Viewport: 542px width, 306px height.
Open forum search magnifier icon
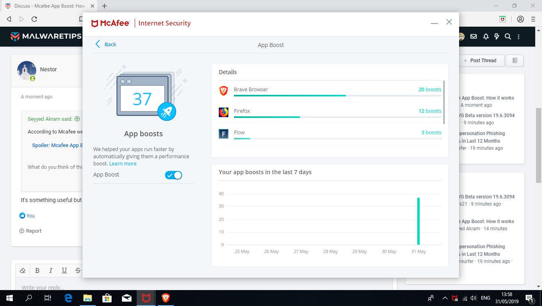508,37
